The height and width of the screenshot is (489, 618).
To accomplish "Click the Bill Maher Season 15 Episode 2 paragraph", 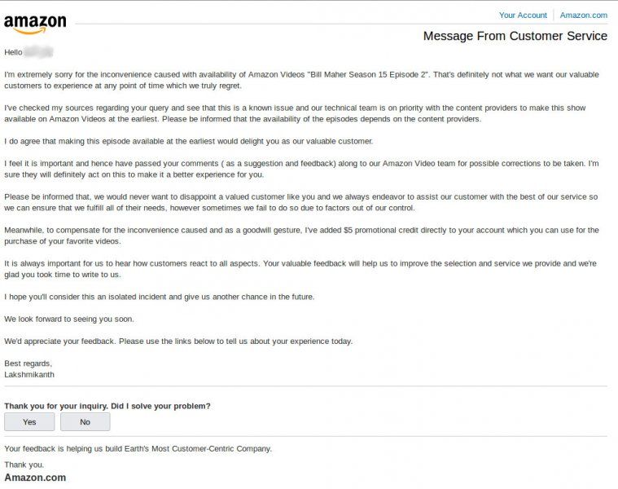I will (301, 80).
